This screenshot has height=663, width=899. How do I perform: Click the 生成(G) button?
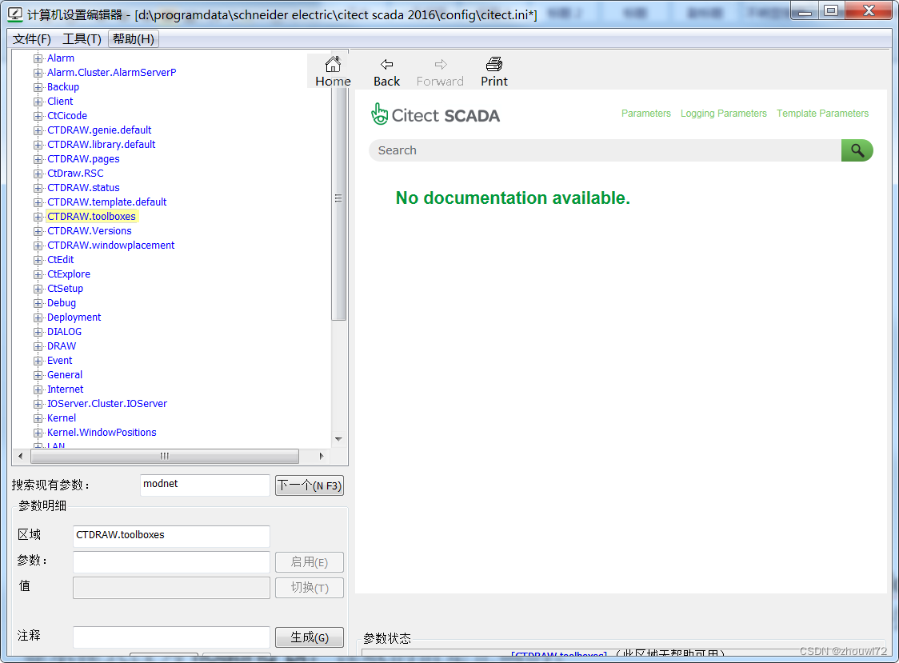pos(309,637)
